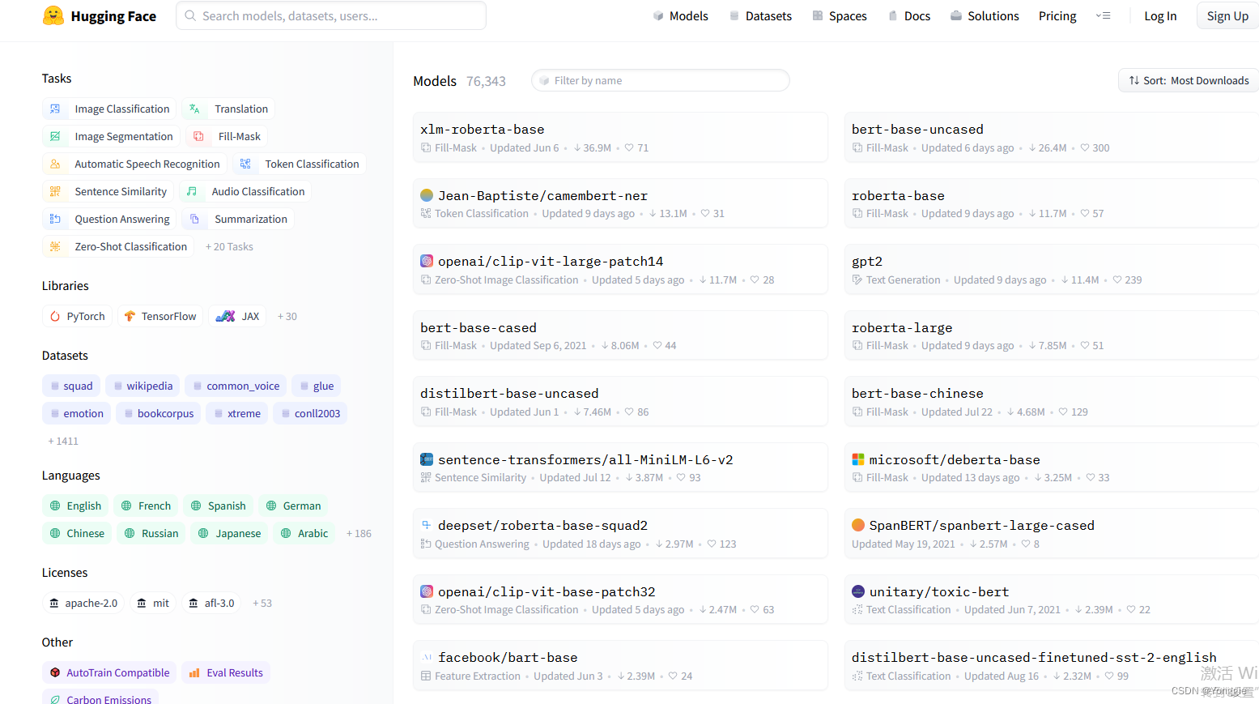Click the PyTorch flame icon
The width and height of the screenshot is (1259, 704).
tap(55, 316)
